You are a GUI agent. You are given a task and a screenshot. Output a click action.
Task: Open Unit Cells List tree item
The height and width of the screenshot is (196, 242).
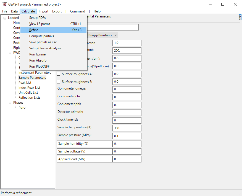[x=28, y=93]
